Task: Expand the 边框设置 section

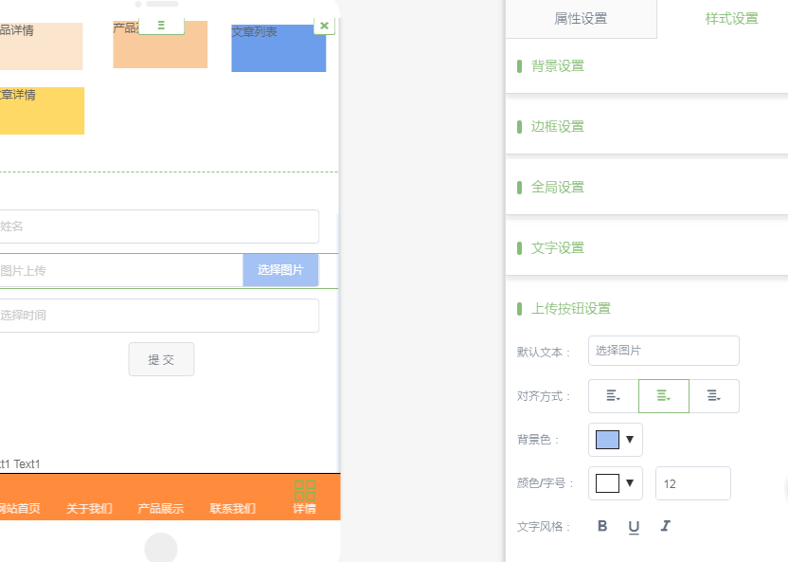Action: click(x=558, y=127)
